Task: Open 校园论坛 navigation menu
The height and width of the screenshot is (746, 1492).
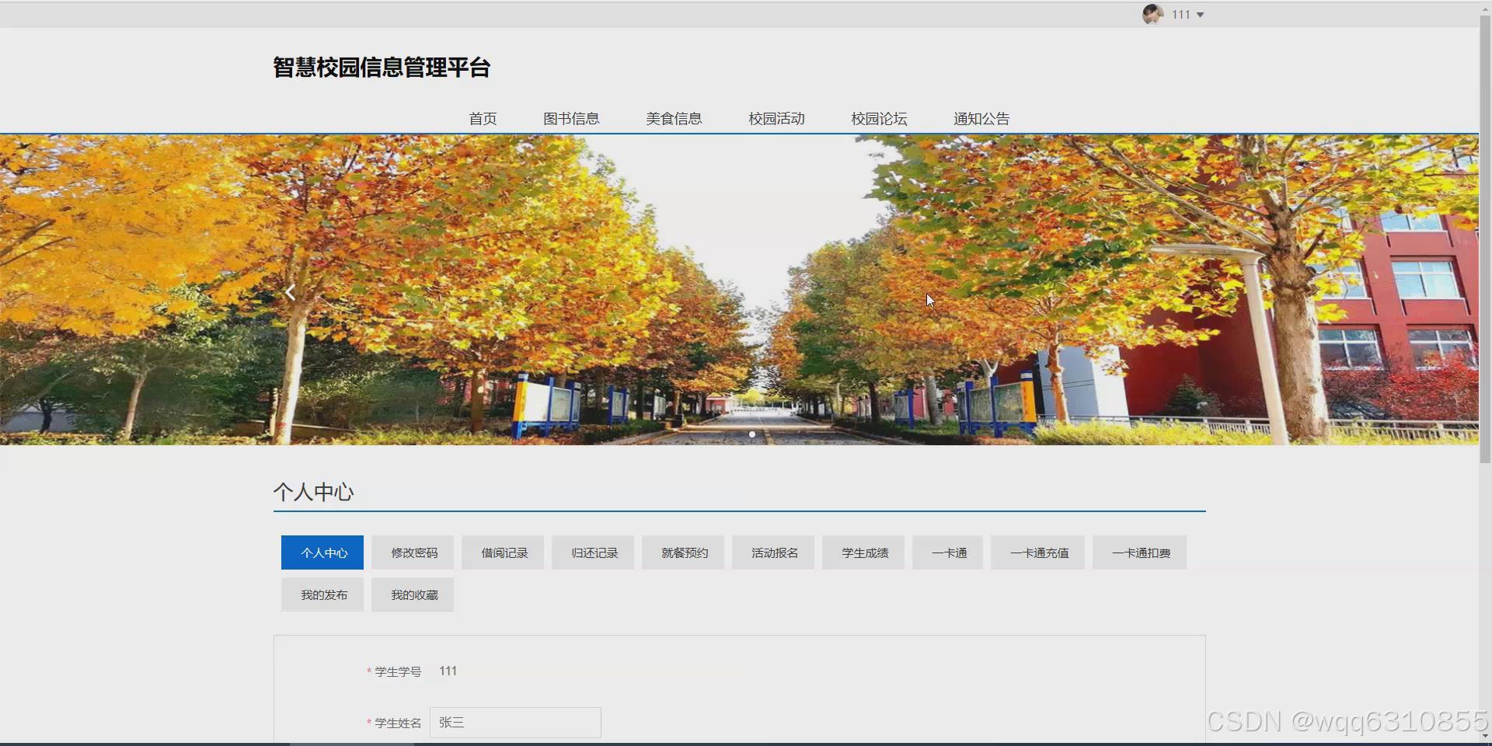Action: tap(878, 118)
